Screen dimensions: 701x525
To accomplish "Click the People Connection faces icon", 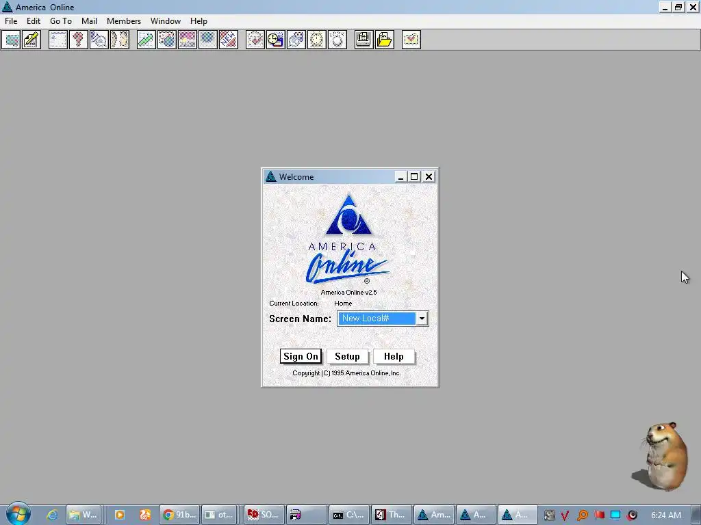I will (120, 40).
